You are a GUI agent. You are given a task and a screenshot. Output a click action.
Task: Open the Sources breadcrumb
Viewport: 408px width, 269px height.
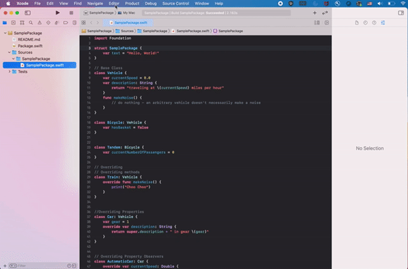coord(125,31)
